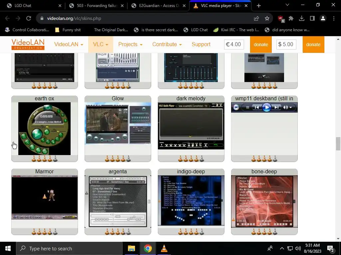Open network icon in system tray
Image resolution: width=341 pixels, height=255 pixels.
tap(290, 248)
